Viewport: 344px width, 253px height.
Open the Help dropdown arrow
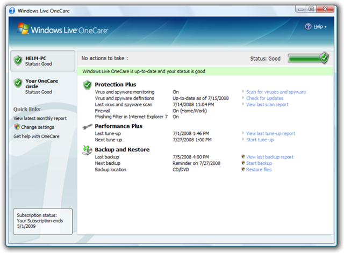326,27
